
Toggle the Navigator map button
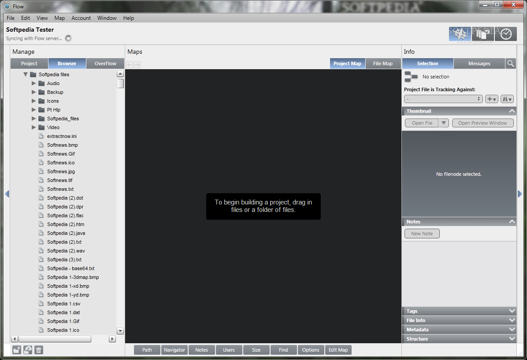[x=174, y=350]
